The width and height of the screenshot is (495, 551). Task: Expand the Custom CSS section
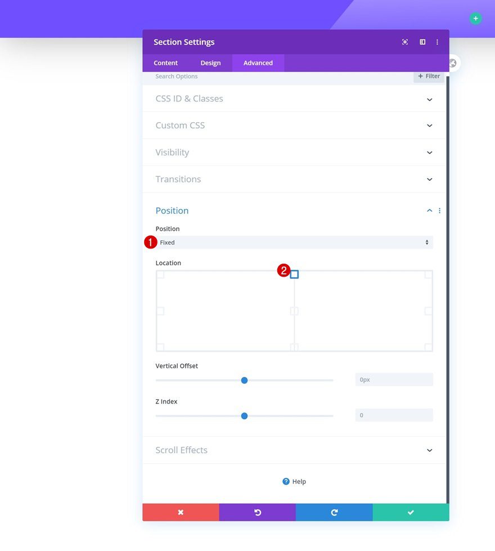click(294, 126)
